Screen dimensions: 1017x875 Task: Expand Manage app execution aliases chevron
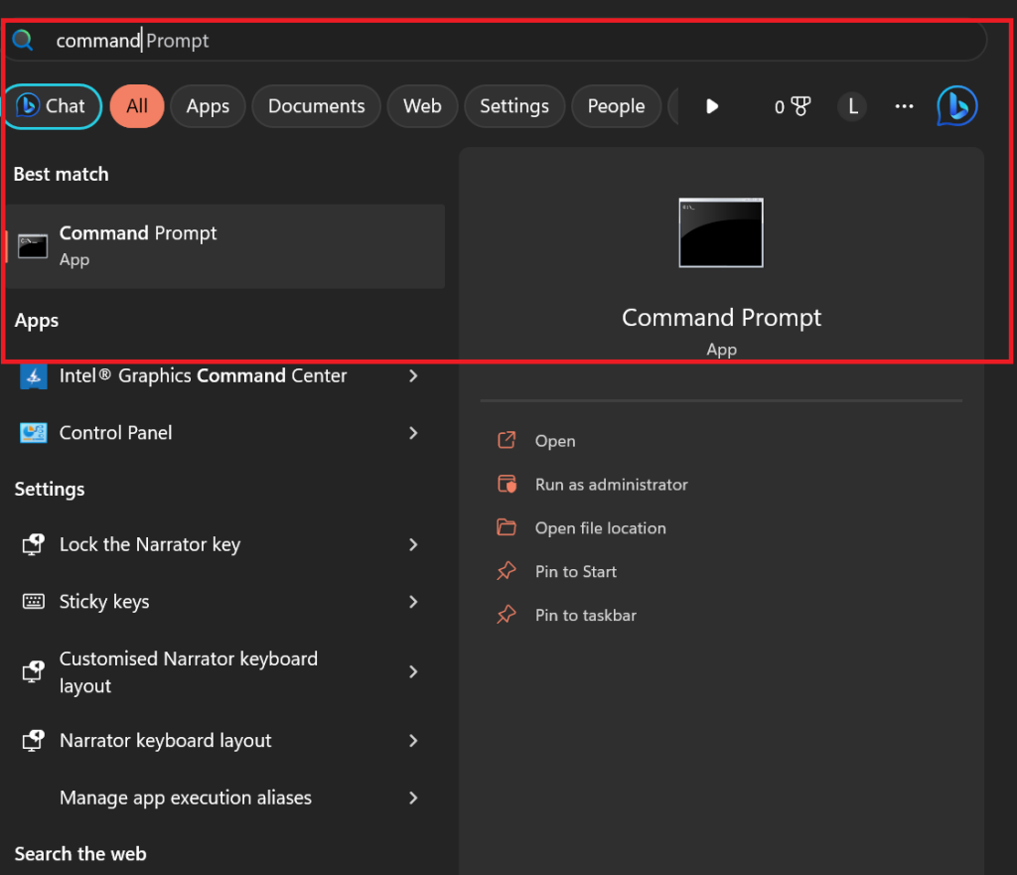pyautogui.click(x=414, y=798)
